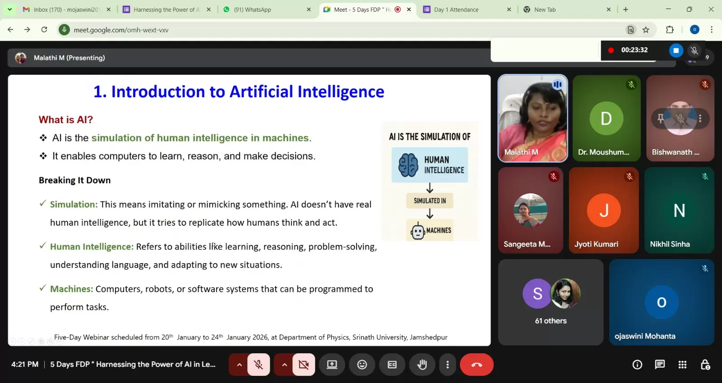Click the raise hand icon
The image size is (722, 383).
[422, 365]
